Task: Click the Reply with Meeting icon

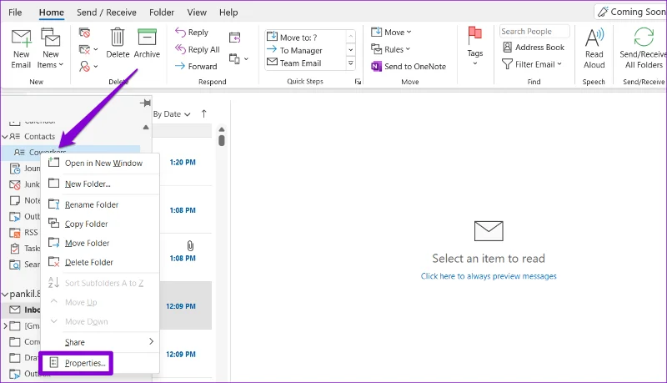Action: coord(235,38)
